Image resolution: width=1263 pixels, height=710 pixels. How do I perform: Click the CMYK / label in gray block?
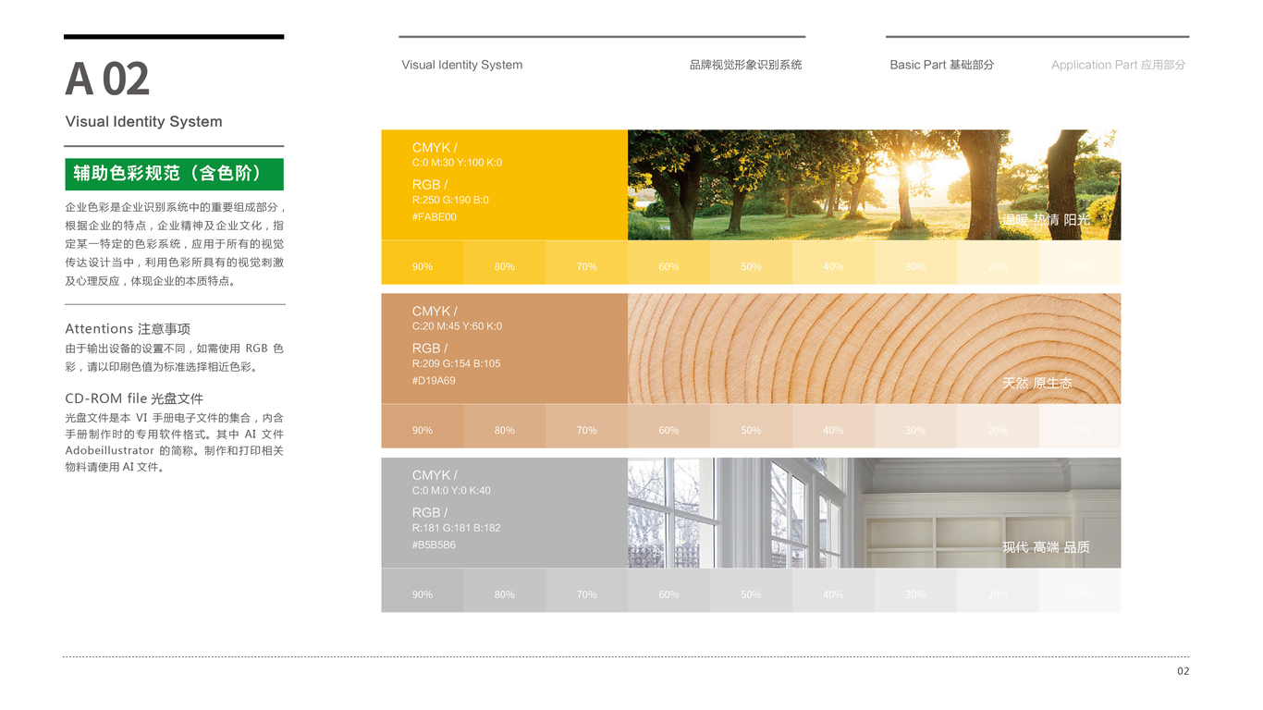pos(435,475)
